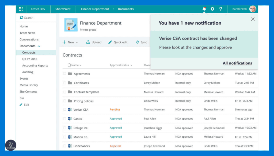Click the help question mark icon
The image size is (274, 156).
221,9
